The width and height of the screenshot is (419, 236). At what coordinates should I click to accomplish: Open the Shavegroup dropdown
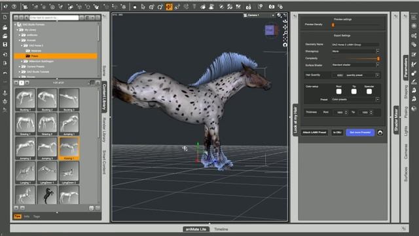[x=355, y=51]
